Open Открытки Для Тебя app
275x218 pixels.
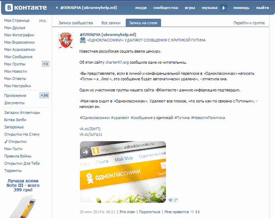coord(22,164)
